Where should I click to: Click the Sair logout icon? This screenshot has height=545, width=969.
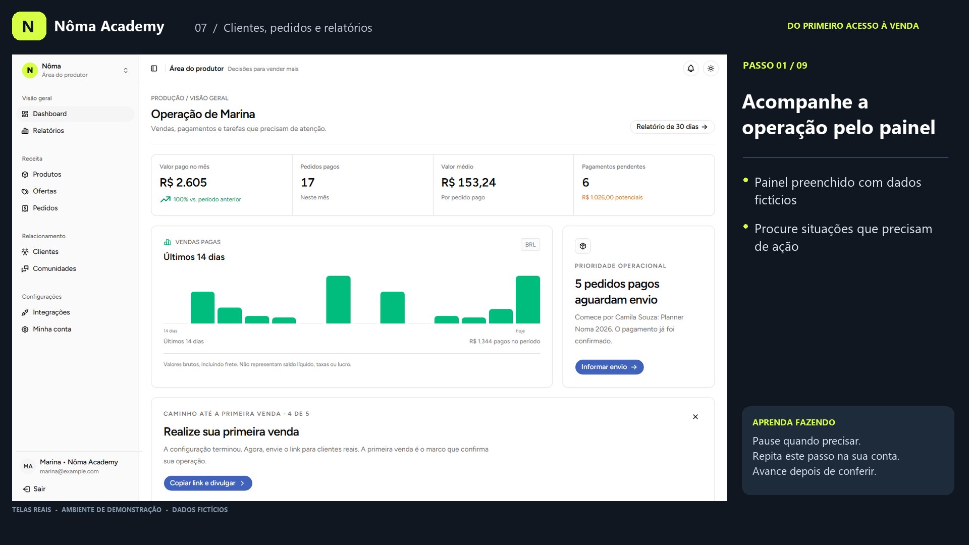[26, 489]
